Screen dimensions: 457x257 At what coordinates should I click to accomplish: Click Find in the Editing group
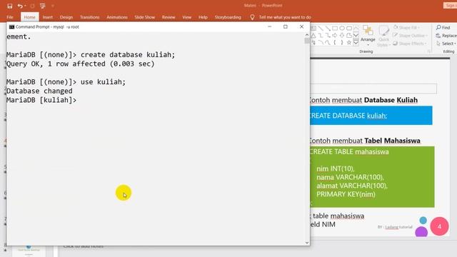click(x=443, y=27)
